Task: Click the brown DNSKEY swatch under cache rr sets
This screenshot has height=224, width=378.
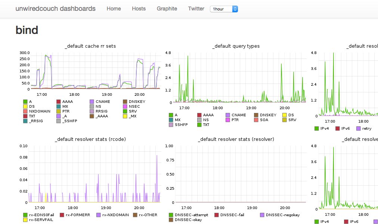Action: [125, 101]
